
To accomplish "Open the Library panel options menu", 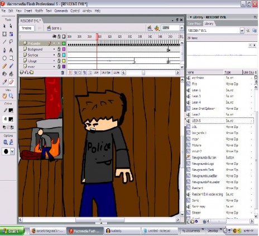I will (255, 17).
